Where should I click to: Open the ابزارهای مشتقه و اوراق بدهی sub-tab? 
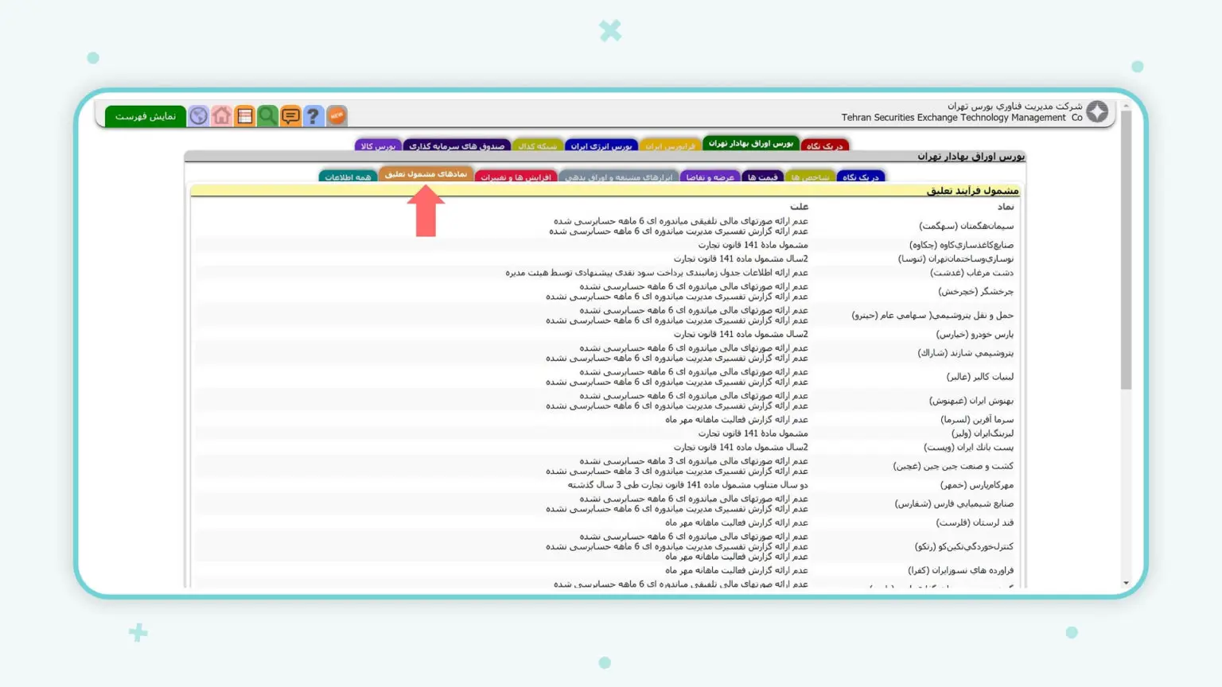tap(619, 177)
